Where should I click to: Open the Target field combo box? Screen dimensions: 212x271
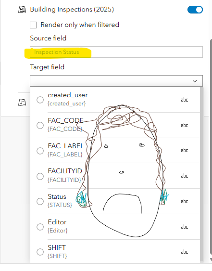116,81
